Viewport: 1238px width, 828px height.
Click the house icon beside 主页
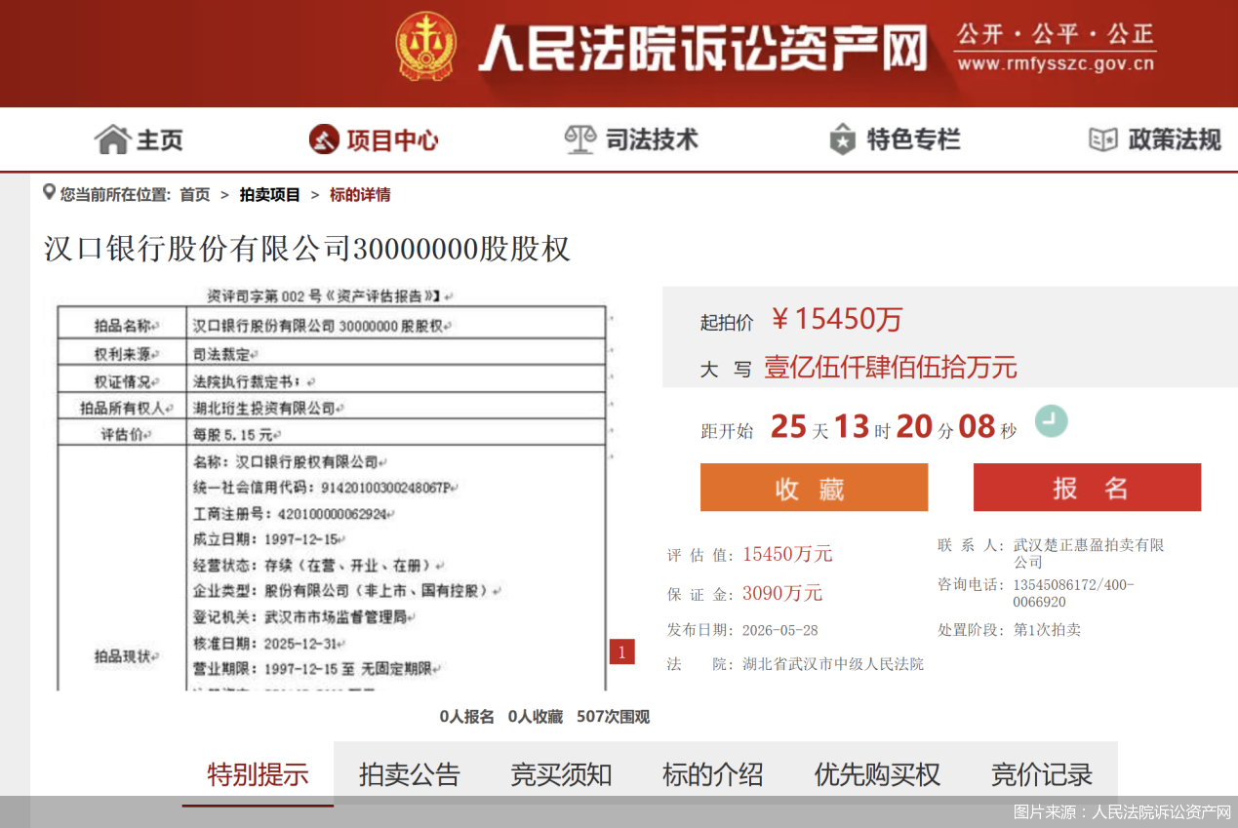[111, 140]
